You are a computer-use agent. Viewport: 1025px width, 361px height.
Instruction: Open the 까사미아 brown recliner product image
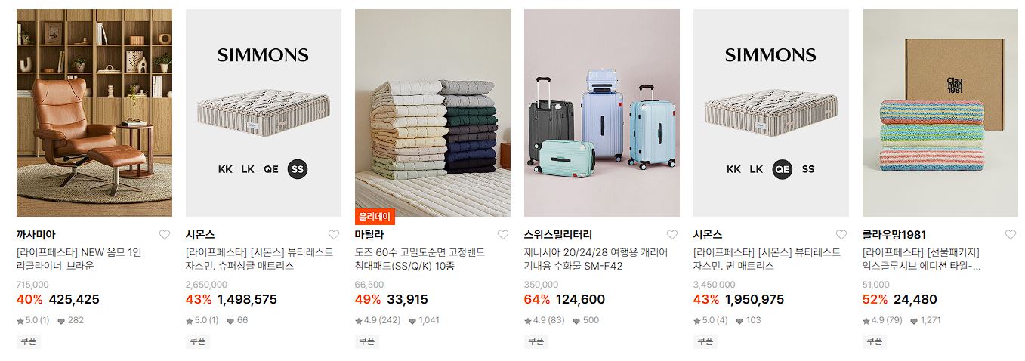pos(94,113)
